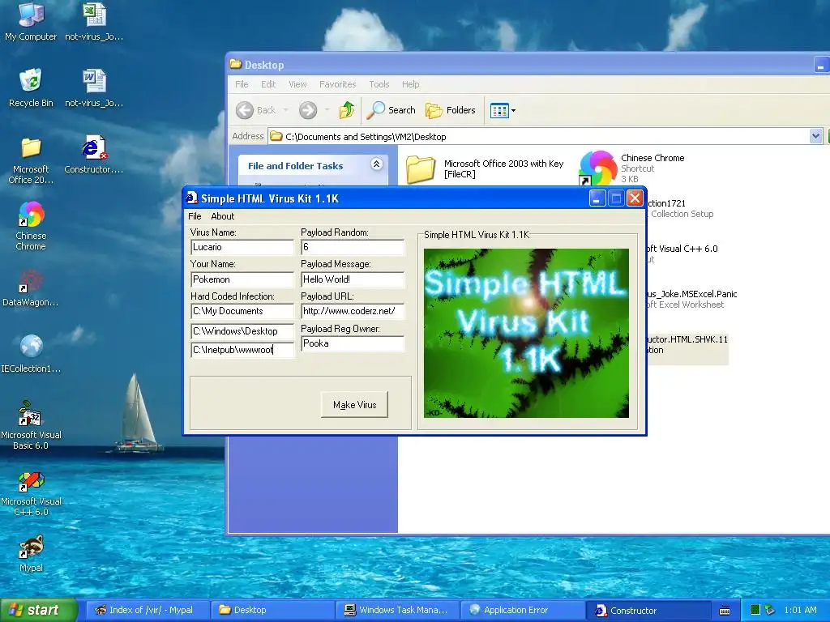Select Constructor HTML icon on desktop

pyautogui.click(x=94, y=155)
